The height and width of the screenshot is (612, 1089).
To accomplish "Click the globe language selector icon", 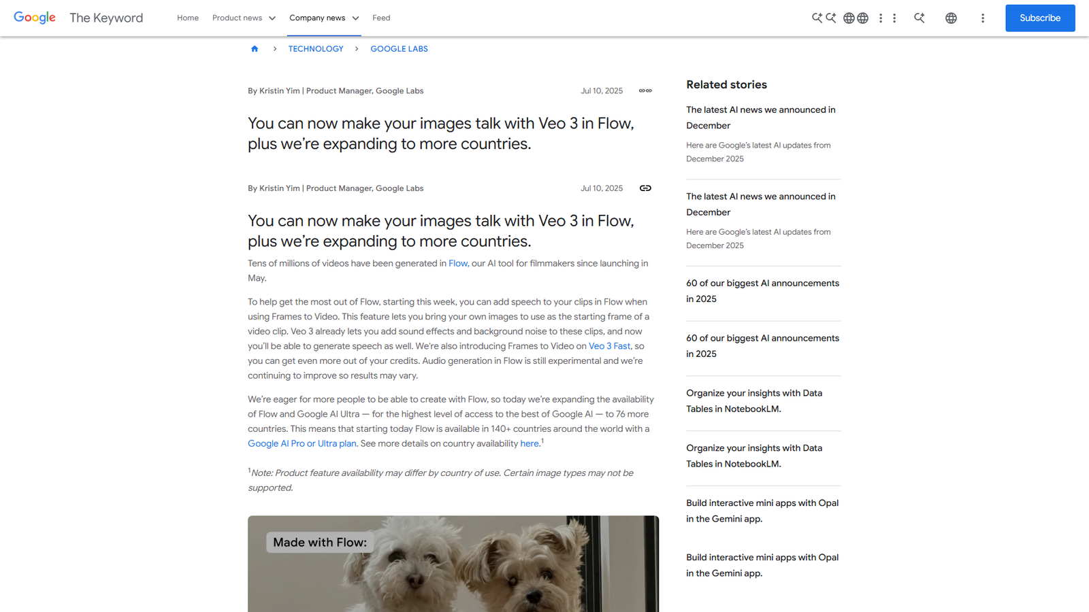I will pyautogui.click(x=849, y=18).
